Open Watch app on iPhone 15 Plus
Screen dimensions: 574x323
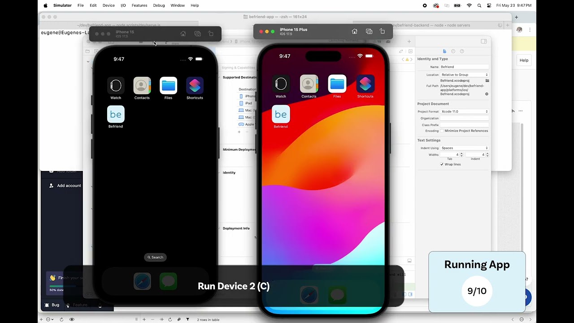tap(281, 84)
